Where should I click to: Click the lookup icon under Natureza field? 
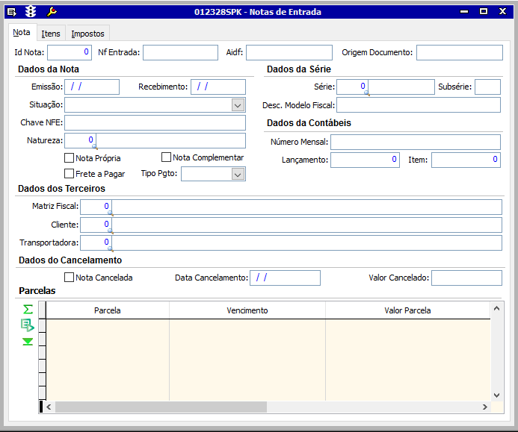tap(94, 147)
